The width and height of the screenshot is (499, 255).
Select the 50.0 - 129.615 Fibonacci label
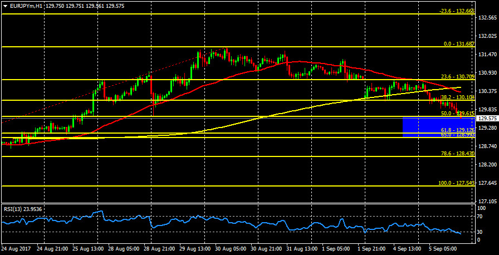pyautogui.click(x=457, y=113)
